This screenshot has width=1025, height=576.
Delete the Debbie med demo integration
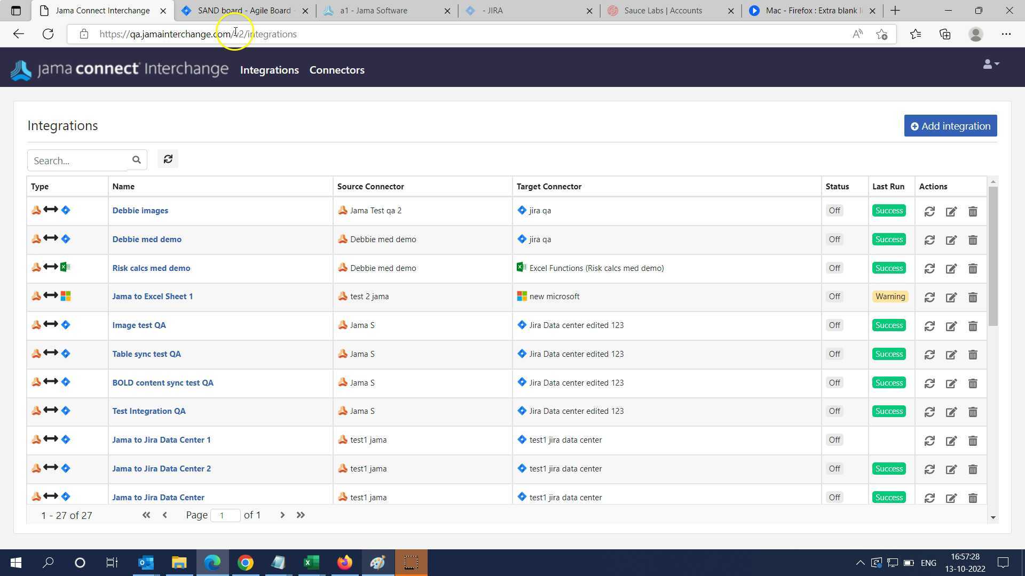tap(973, 240)
